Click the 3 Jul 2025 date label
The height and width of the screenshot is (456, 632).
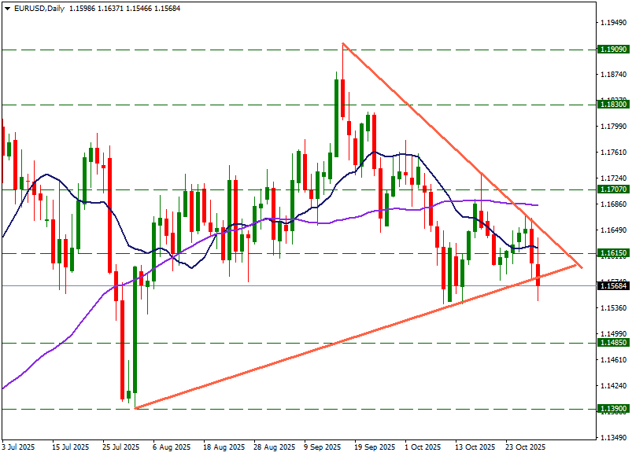coord(19,447)
